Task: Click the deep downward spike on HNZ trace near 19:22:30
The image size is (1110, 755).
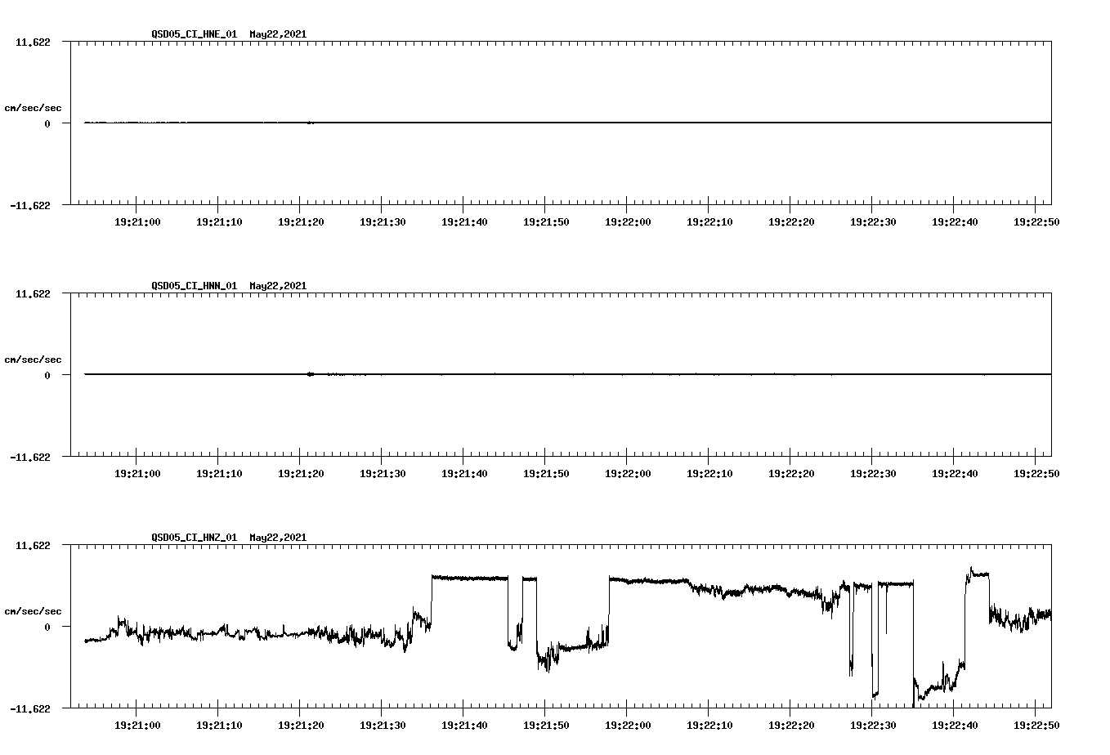Action: [873, 670]
